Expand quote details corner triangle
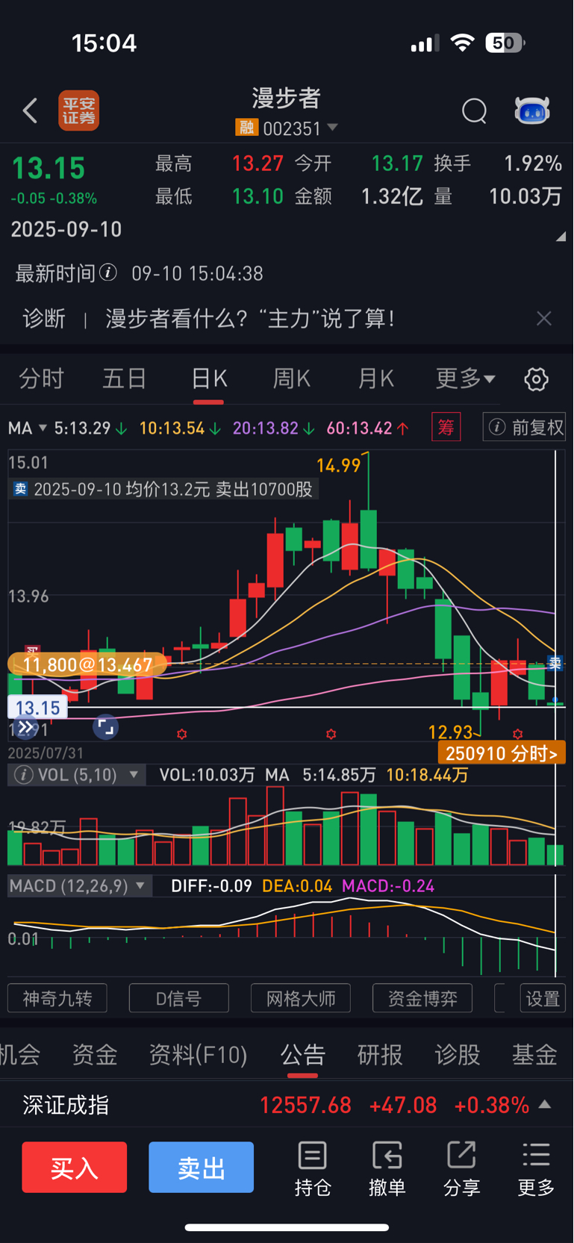Image resolution: width=574 pixels, height=1243 pixels. pos(561,237)
